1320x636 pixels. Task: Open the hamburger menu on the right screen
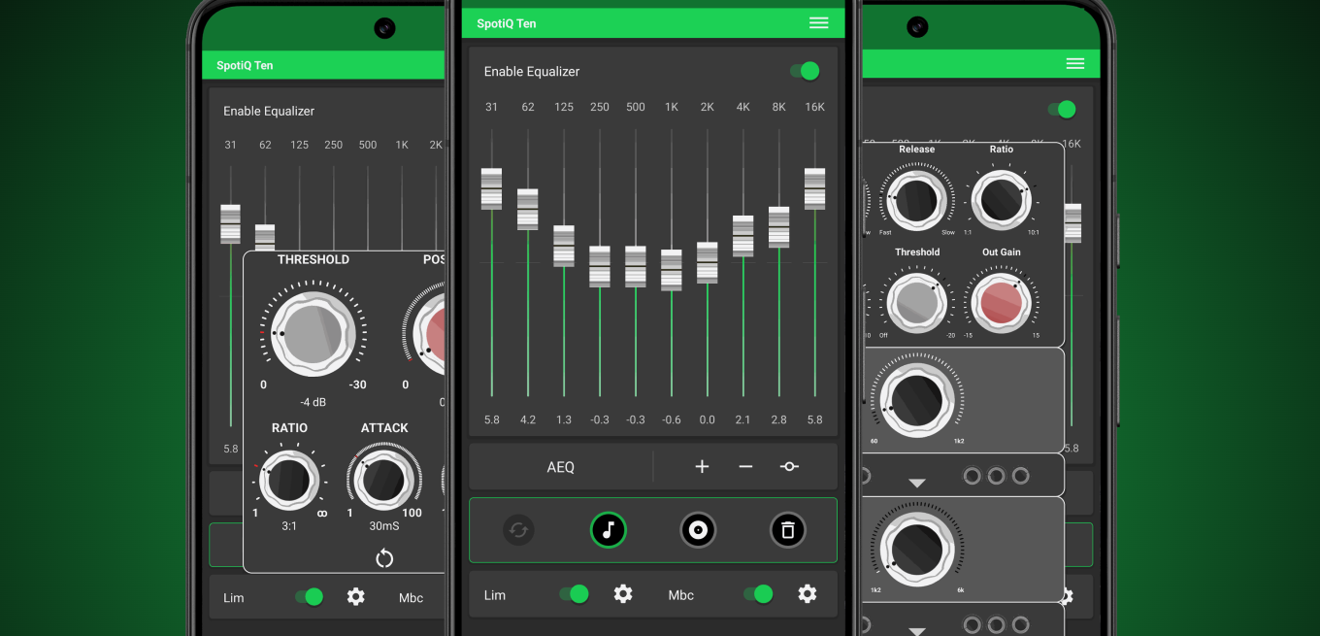(1074, 63)
